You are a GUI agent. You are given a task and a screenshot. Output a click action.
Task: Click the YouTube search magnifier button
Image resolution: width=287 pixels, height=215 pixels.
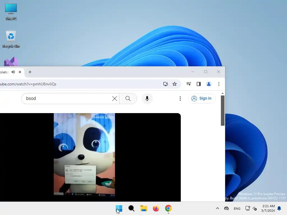pos(128,99)
